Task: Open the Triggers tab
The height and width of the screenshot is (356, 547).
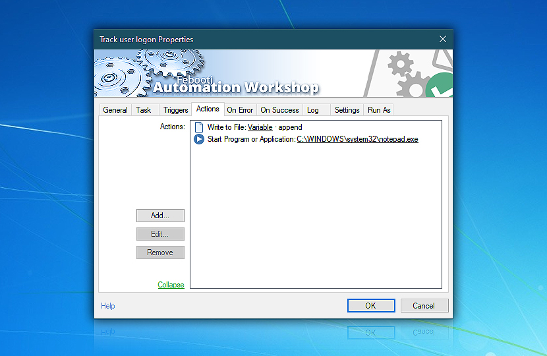Action: (x=175, y=110)
